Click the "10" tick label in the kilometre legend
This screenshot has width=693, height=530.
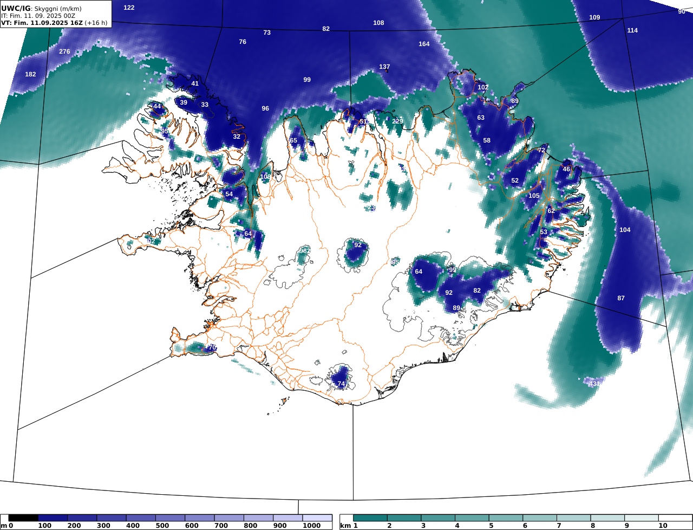pos(663,526)
